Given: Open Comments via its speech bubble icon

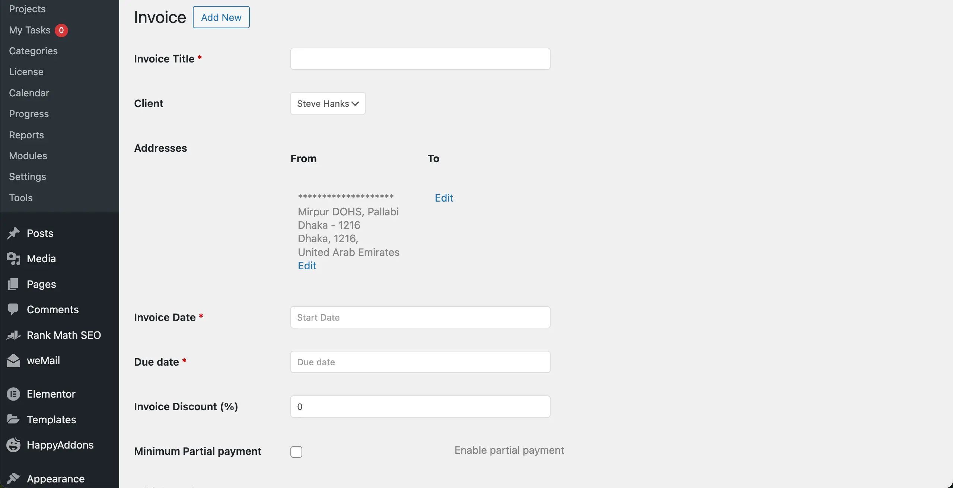Looking at the screenshot, I should click(13, 309).
